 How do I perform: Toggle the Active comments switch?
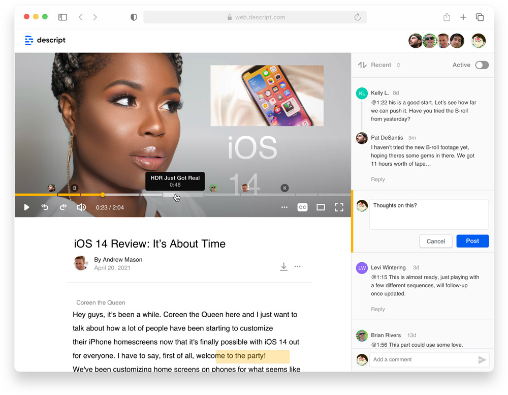tap(482, 65)
